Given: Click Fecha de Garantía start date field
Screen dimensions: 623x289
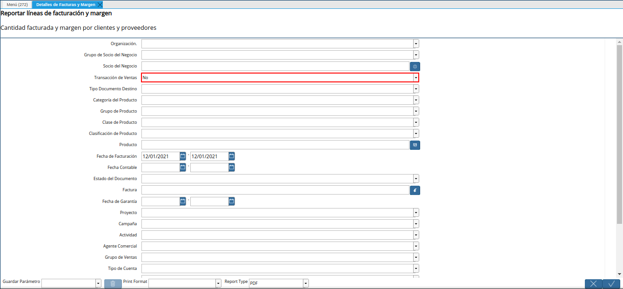Looking at the screenshot, I should 161,202.
